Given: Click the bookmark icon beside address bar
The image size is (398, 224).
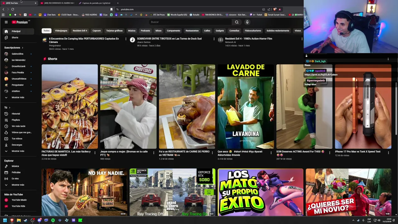Looking at the screenshot, I should pos(111,9).
